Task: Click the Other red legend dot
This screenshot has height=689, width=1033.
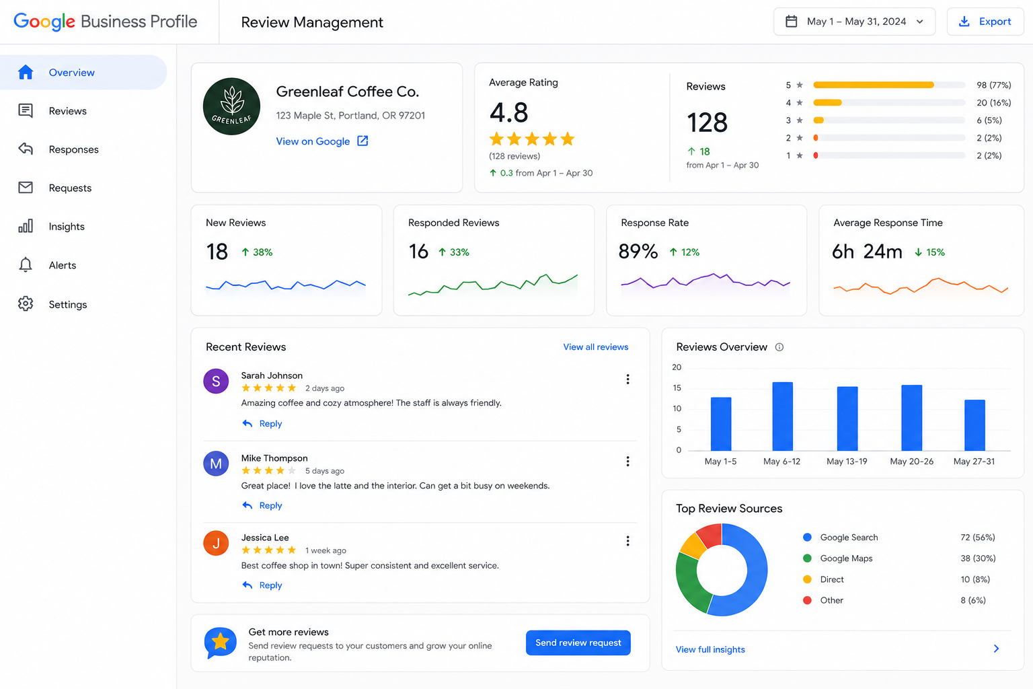Action: (807, 600)
